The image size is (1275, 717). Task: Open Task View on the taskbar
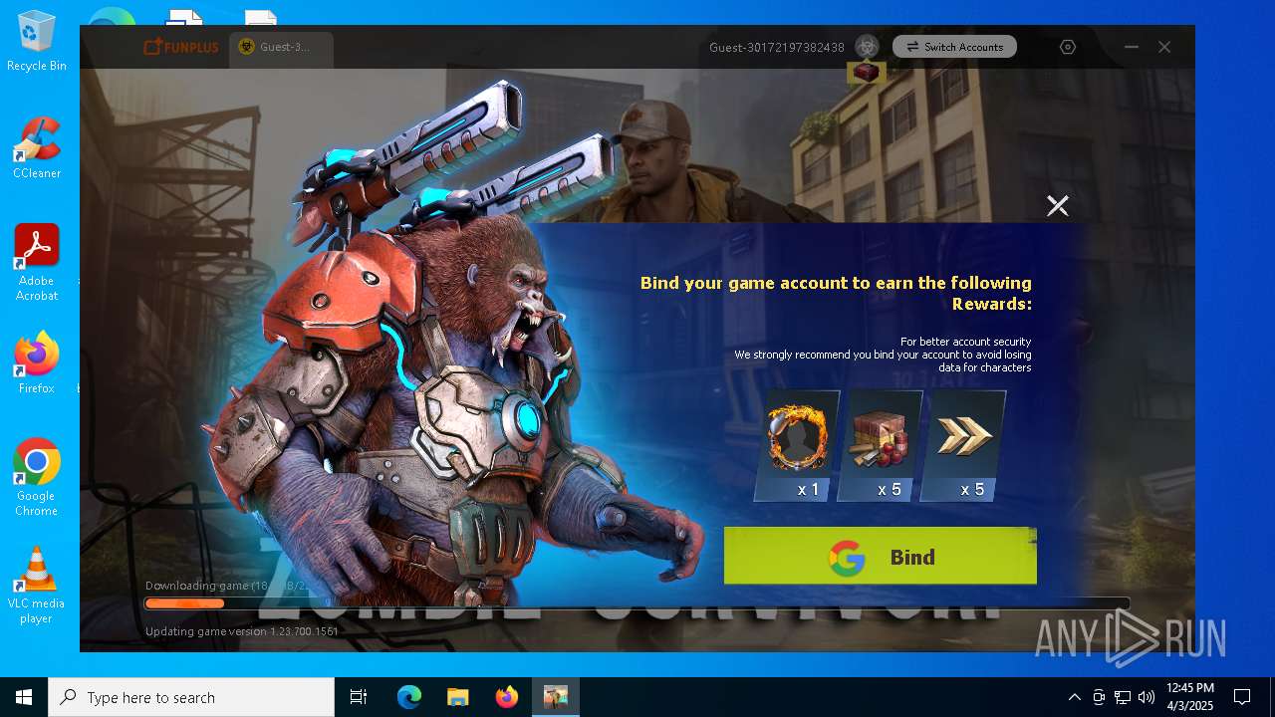[359, 697]
